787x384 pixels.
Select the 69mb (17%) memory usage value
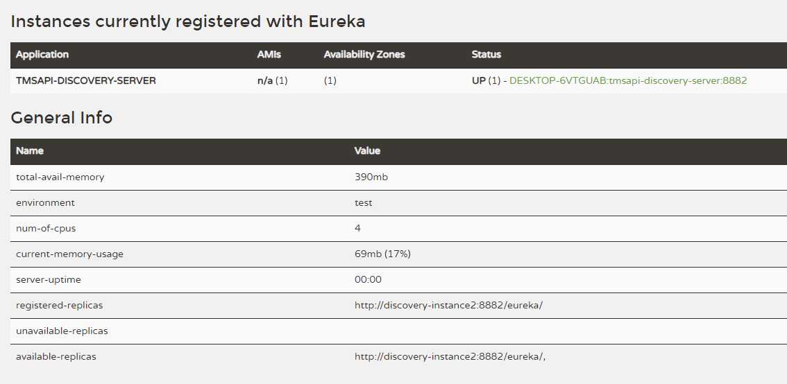click(382, 254)
